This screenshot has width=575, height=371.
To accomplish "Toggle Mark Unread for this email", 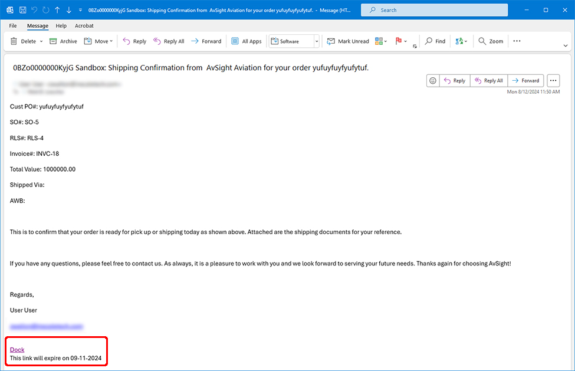I will 347,41.
